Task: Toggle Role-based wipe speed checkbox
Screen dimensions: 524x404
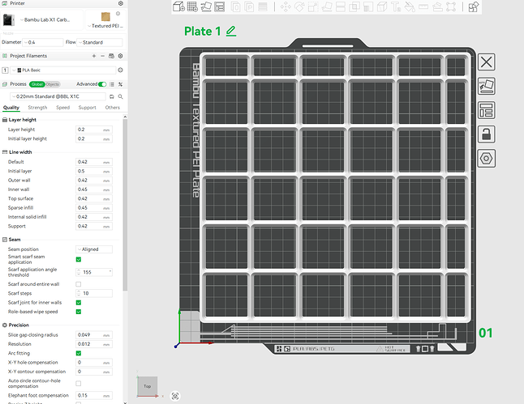Action: click(79, 312)
